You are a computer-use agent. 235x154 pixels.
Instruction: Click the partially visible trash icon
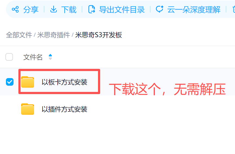pyautogui.click(x=234, y=9)
